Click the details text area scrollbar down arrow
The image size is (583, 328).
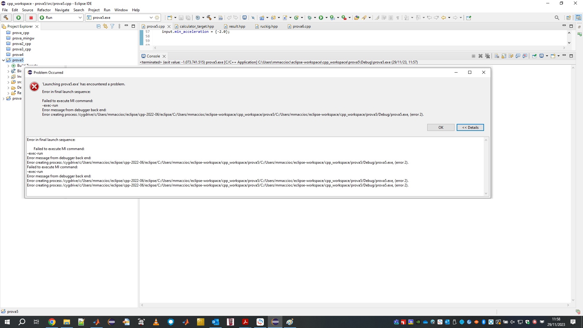[486, 193]
